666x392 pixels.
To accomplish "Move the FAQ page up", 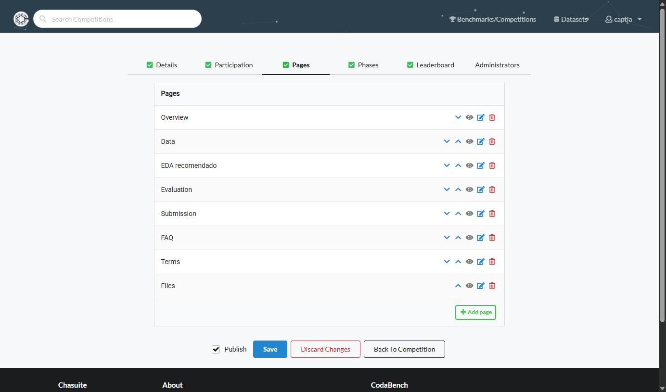I will [x=458, y=238].
